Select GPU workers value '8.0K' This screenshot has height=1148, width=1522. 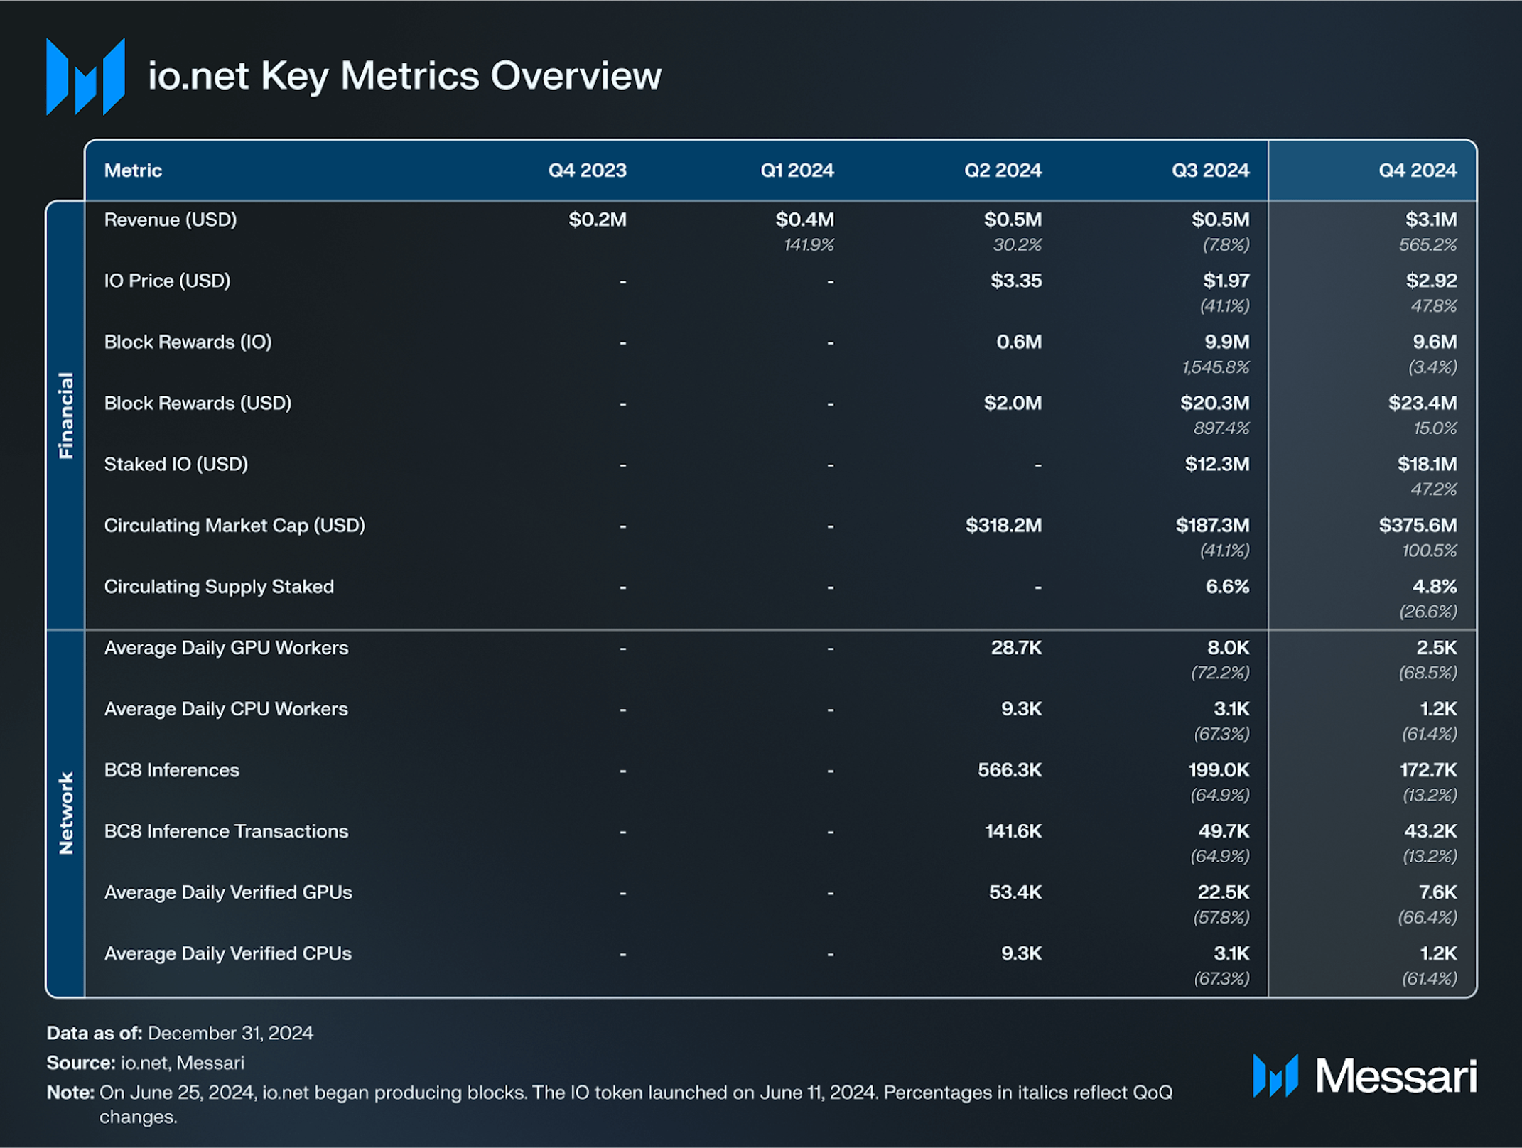(1228, 648)
